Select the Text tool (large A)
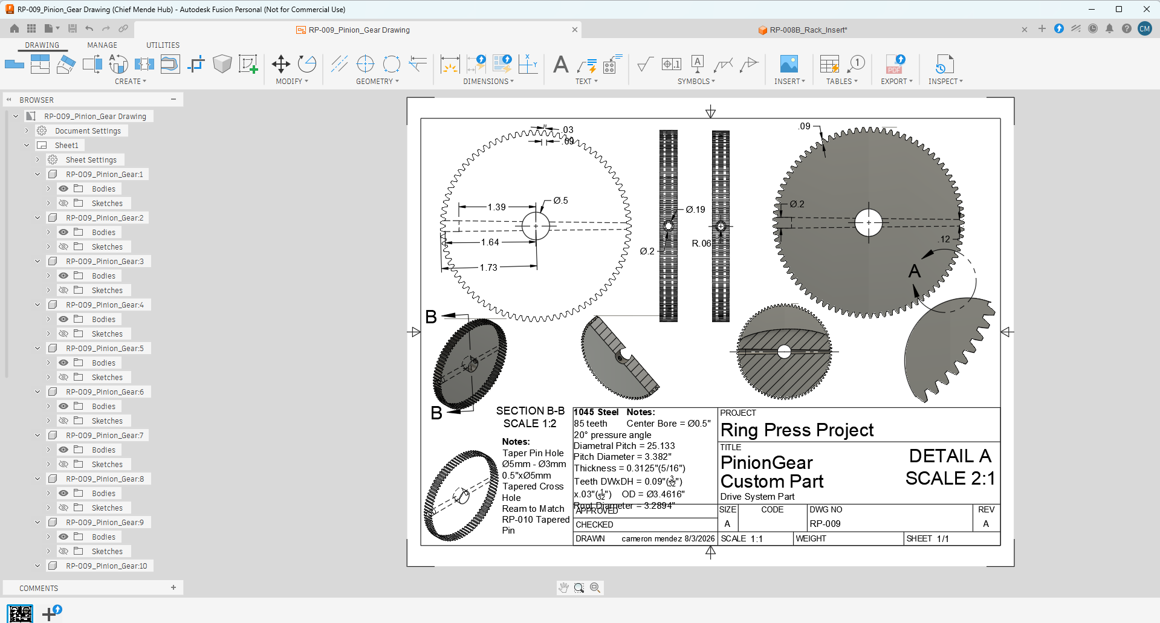Screen dimensions: 1160x623 pyautogui.click(x=561, y=64)
